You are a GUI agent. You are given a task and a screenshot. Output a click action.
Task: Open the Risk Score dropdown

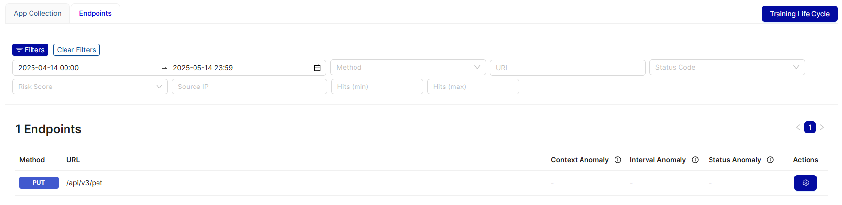click(90, 87)
